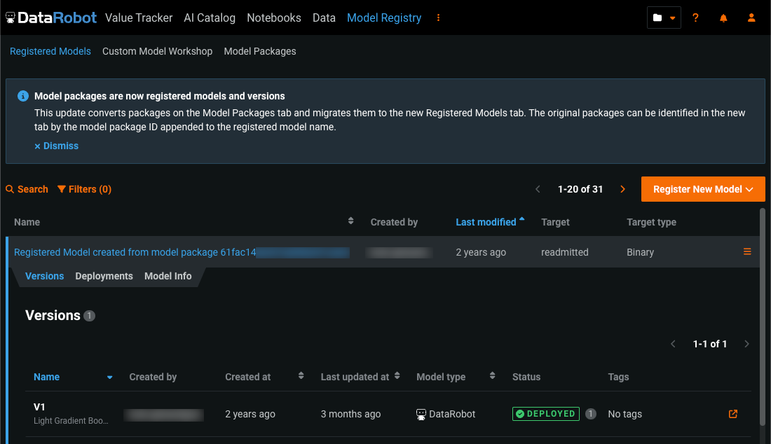Screen dimensions: 771x444
Task: Sort versions by Created at column
Action: [248, 377]
